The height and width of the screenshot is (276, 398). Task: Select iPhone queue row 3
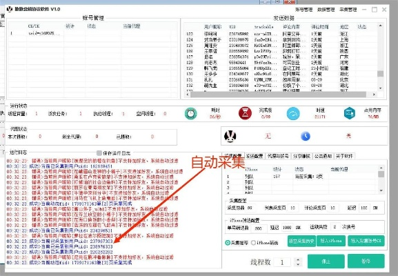[301, 188]
